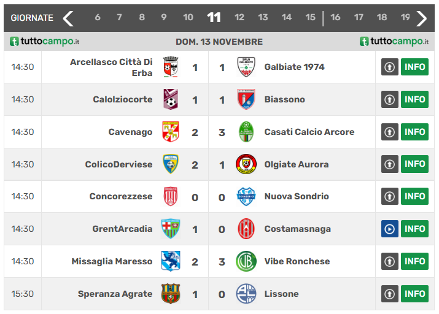
Task: Open the Nuova Sondrio team page
Action: coord(297,196)
